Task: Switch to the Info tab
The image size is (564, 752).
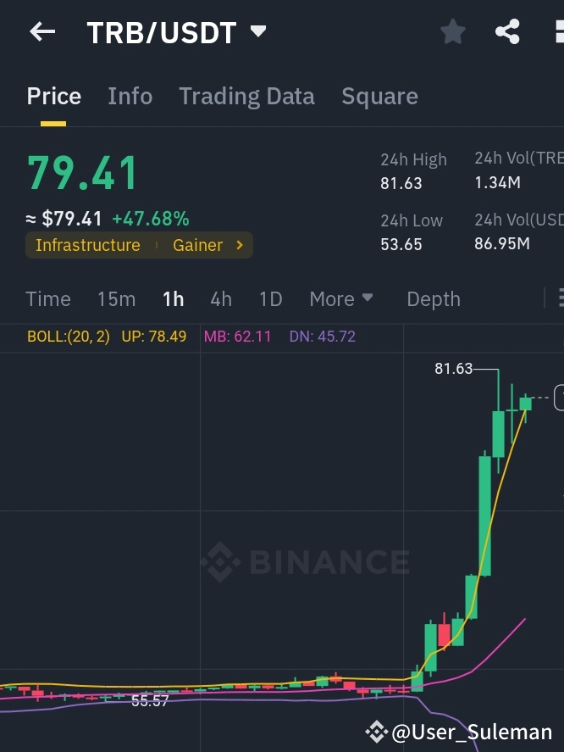Action: 130,96
